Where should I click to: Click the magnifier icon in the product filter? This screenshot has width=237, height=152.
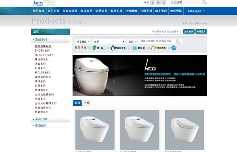(178, 42)
